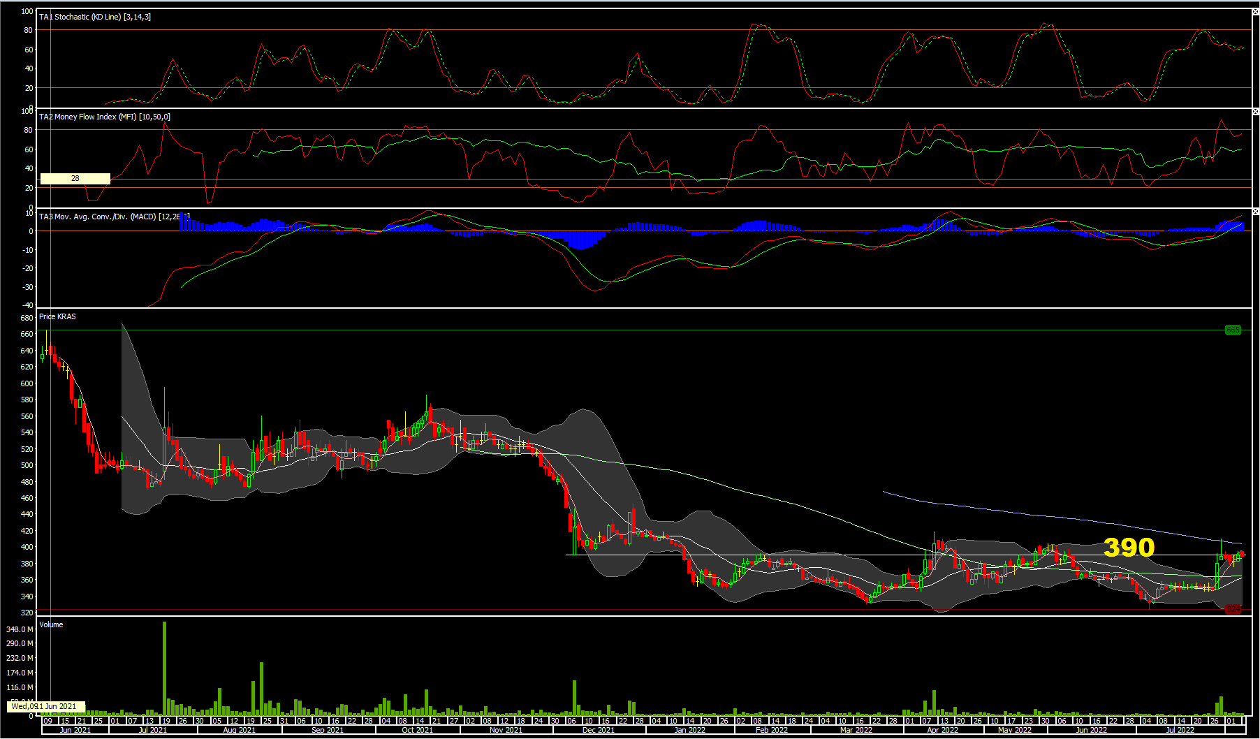This screenshot has height=739, width=1260.
Task: Select Jul 2022 on the time axis
Action: click(1180, 730)
